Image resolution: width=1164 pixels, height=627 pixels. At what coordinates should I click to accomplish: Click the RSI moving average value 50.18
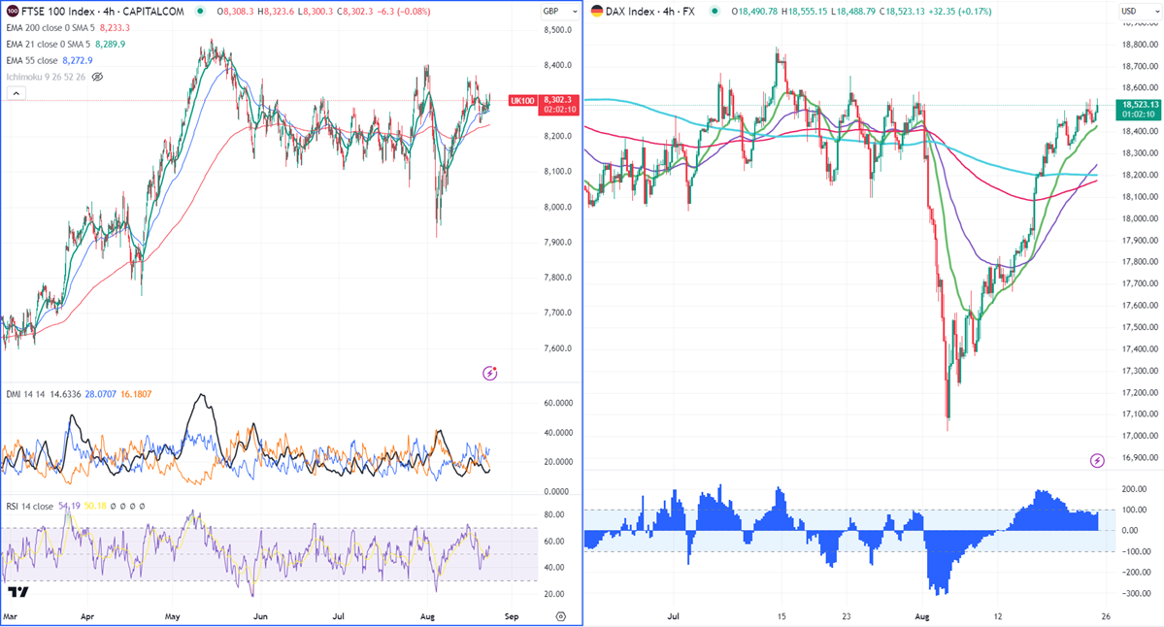click(95, 506)
